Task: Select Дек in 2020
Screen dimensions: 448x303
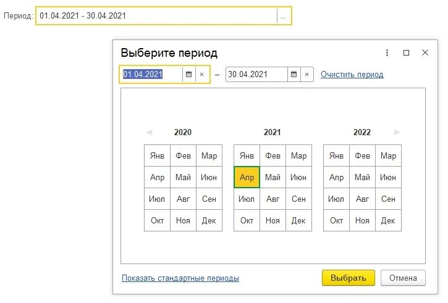Action: pos(209,220)
